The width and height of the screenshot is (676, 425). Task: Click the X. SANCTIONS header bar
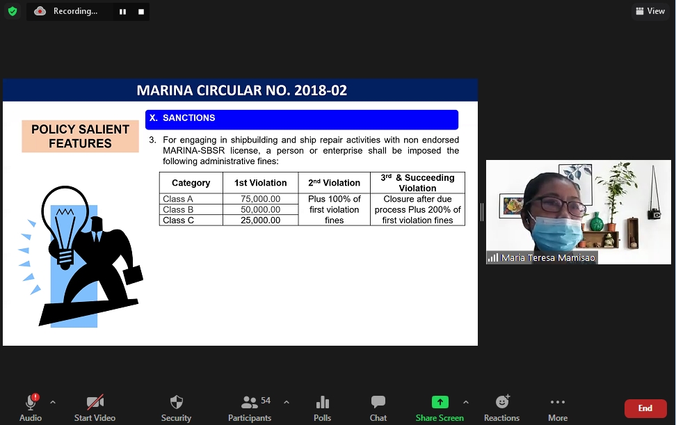302,120
